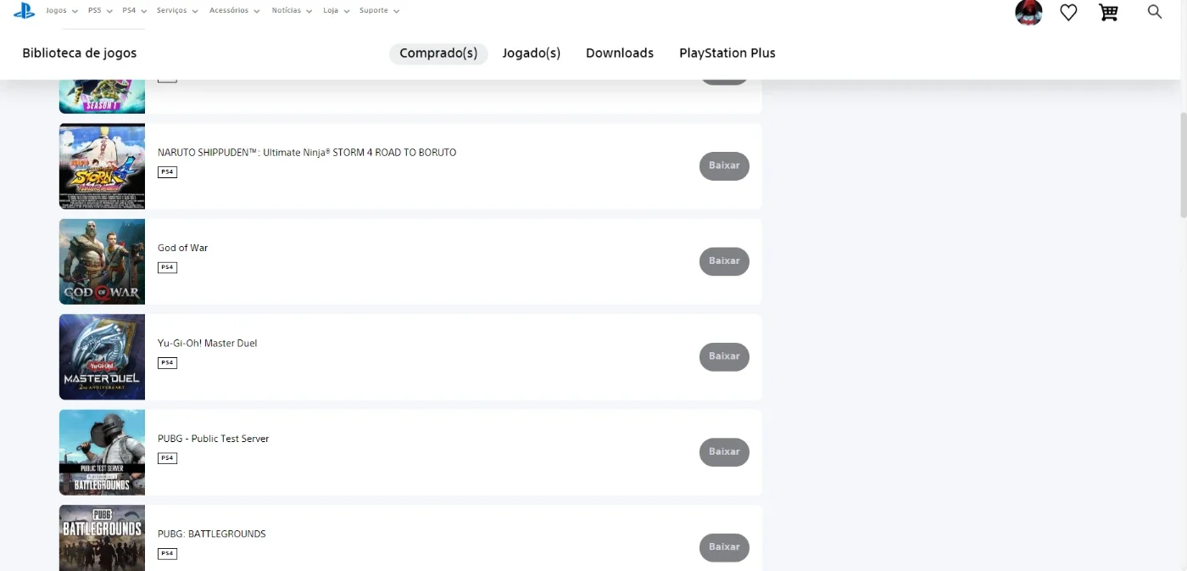The height and width of the screenshot is (571, 1187).
Task: Click the title 'PUBG - Public Test Server'
Action: pos(213,439)
